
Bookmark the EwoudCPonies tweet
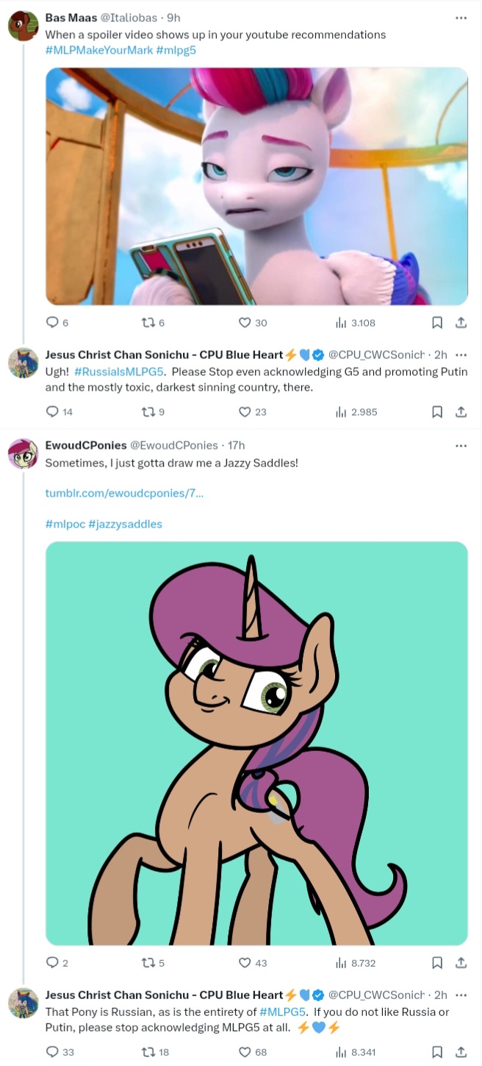coord(436,962)
